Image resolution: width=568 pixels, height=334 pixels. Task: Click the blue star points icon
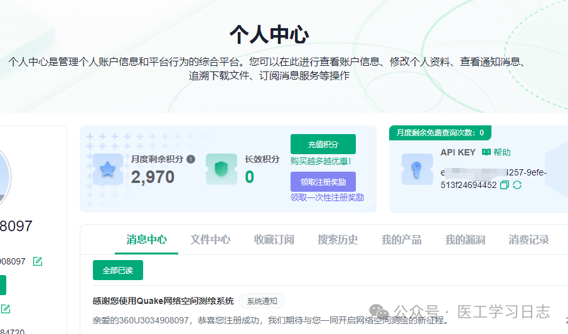tap(107, 169)
